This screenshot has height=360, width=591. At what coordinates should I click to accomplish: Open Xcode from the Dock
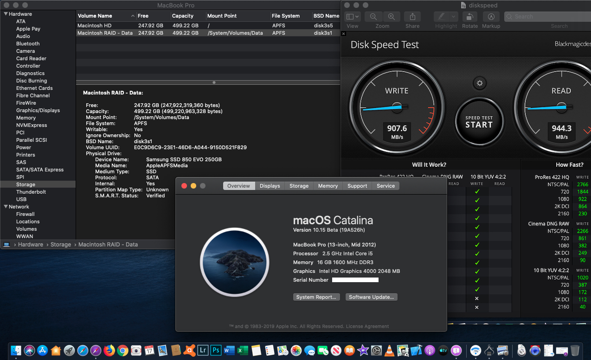click(416, 350)
